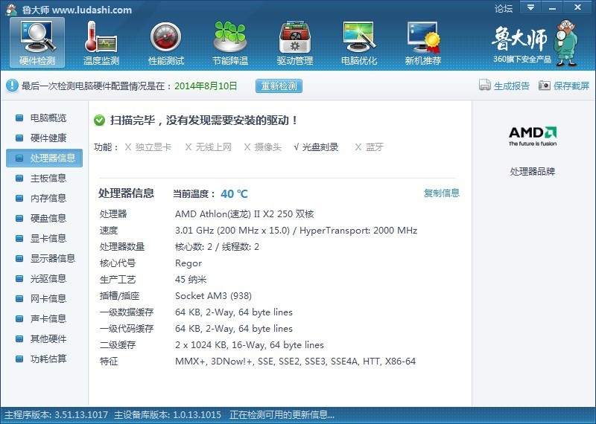The width and height of the screenshot is (596, 424).
Task: Click the 复制信息 copy info link
Action: pos(441,193)
